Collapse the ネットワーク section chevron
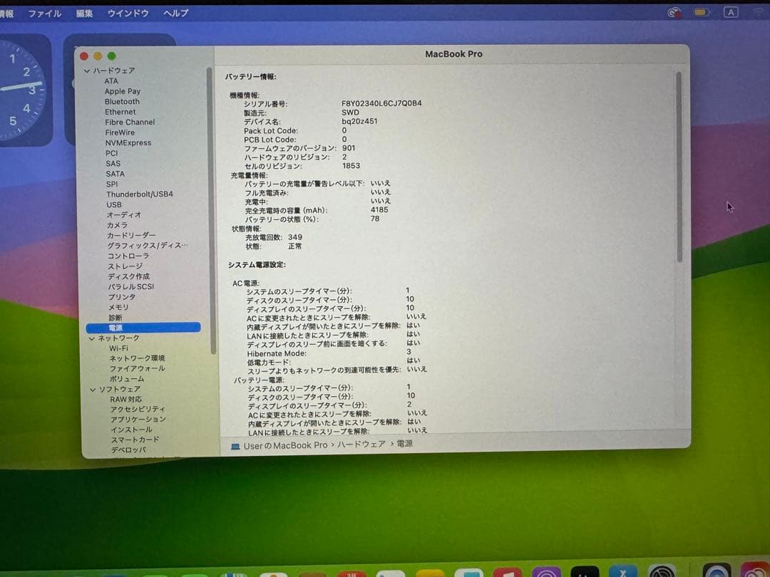 [x=92, y=338]
